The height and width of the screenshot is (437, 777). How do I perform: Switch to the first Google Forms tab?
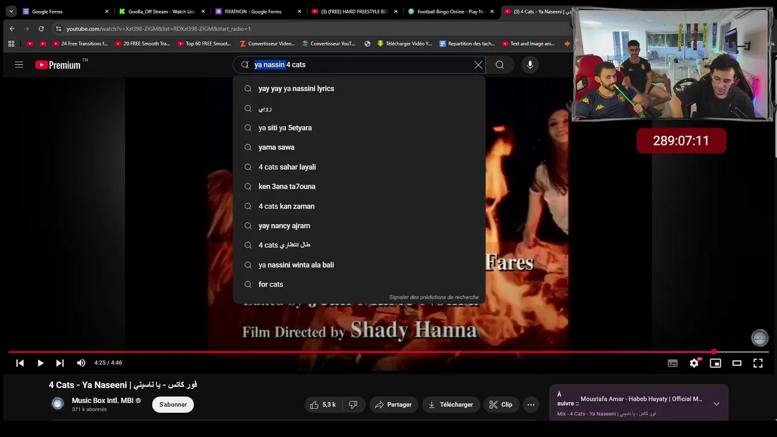66,11
